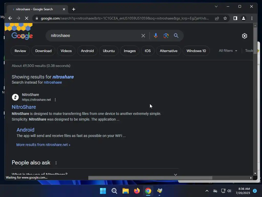Viewport: 262px width, 197px height.
Task: View site information lock icon
Action: tap(37, 18)
